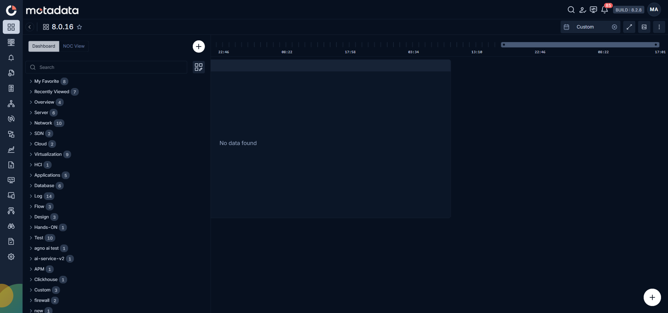Click the BUILD : 8.2.8 badge
The image size is (668, 313).
pyautogui.click(x=628, y=10)
